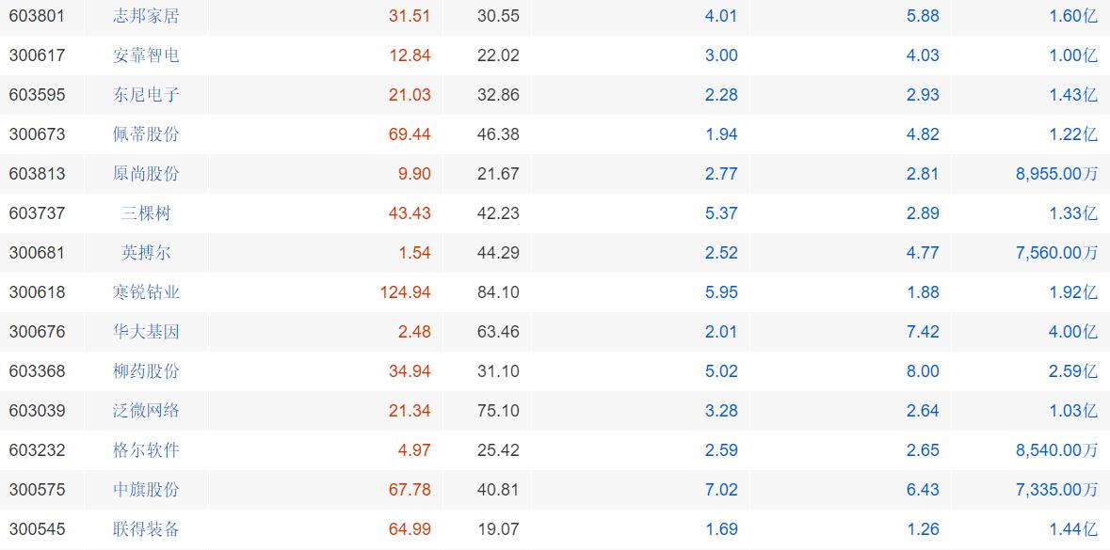Click the 英搏尔 stock name
Viewport: 1110px width, 550px height.
[x=146, y=252]
